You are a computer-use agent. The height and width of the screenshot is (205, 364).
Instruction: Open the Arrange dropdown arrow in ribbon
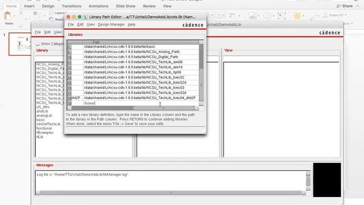(x=303, y=16)
